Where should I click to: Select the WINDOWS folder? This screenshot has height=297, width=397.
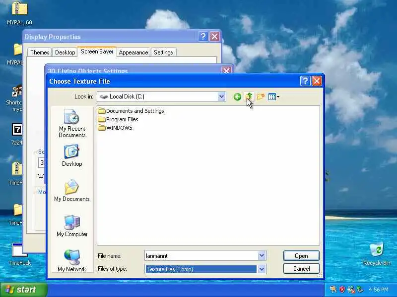coord(115,128)
